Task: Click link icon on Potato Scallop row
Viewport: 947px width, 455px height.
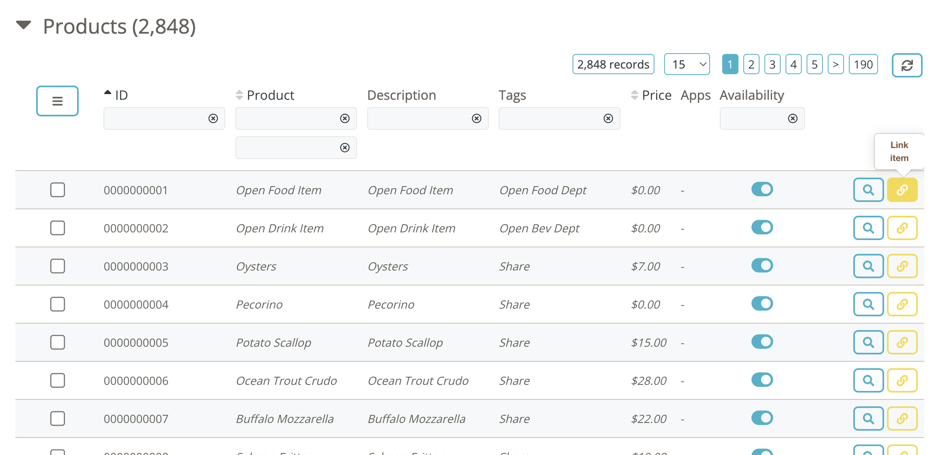Action: [902, 342]
